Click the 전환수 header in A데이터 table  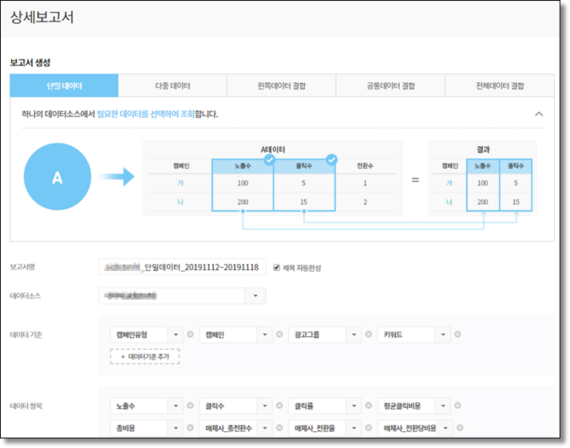(x=365, y=166)
